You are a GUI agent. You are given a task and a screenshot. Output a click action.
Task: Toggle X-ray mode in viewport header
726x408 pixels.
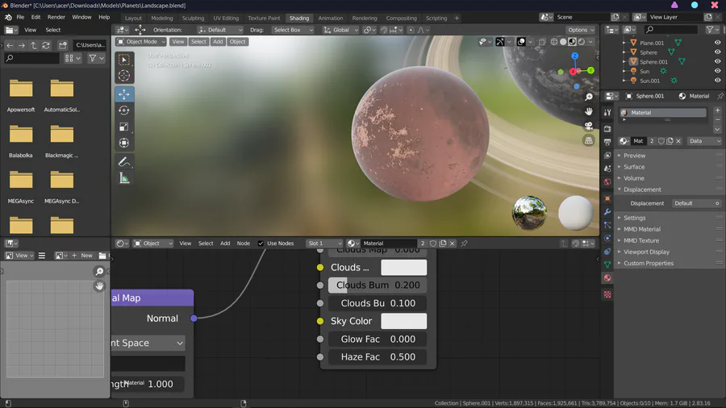[542, 42]
